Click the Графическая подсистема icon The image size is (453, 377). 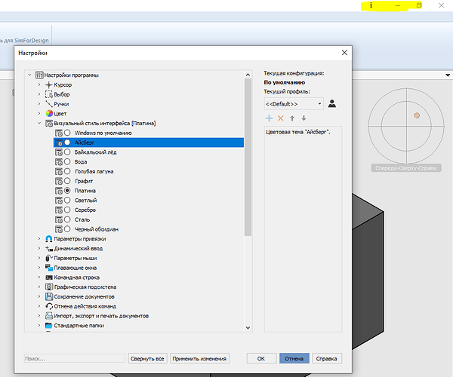click(x=49, y=287)
